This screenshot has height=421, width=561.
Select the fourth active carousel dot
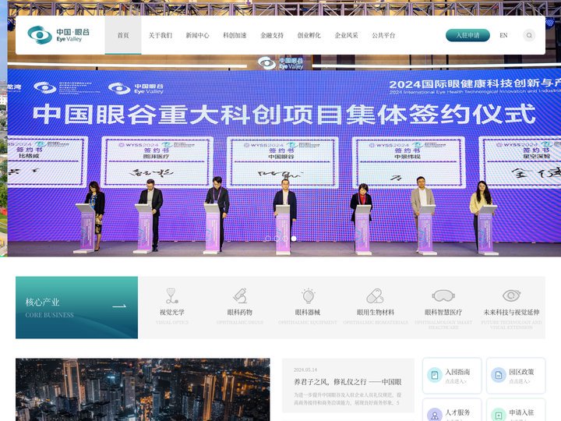tap(294, 239)
